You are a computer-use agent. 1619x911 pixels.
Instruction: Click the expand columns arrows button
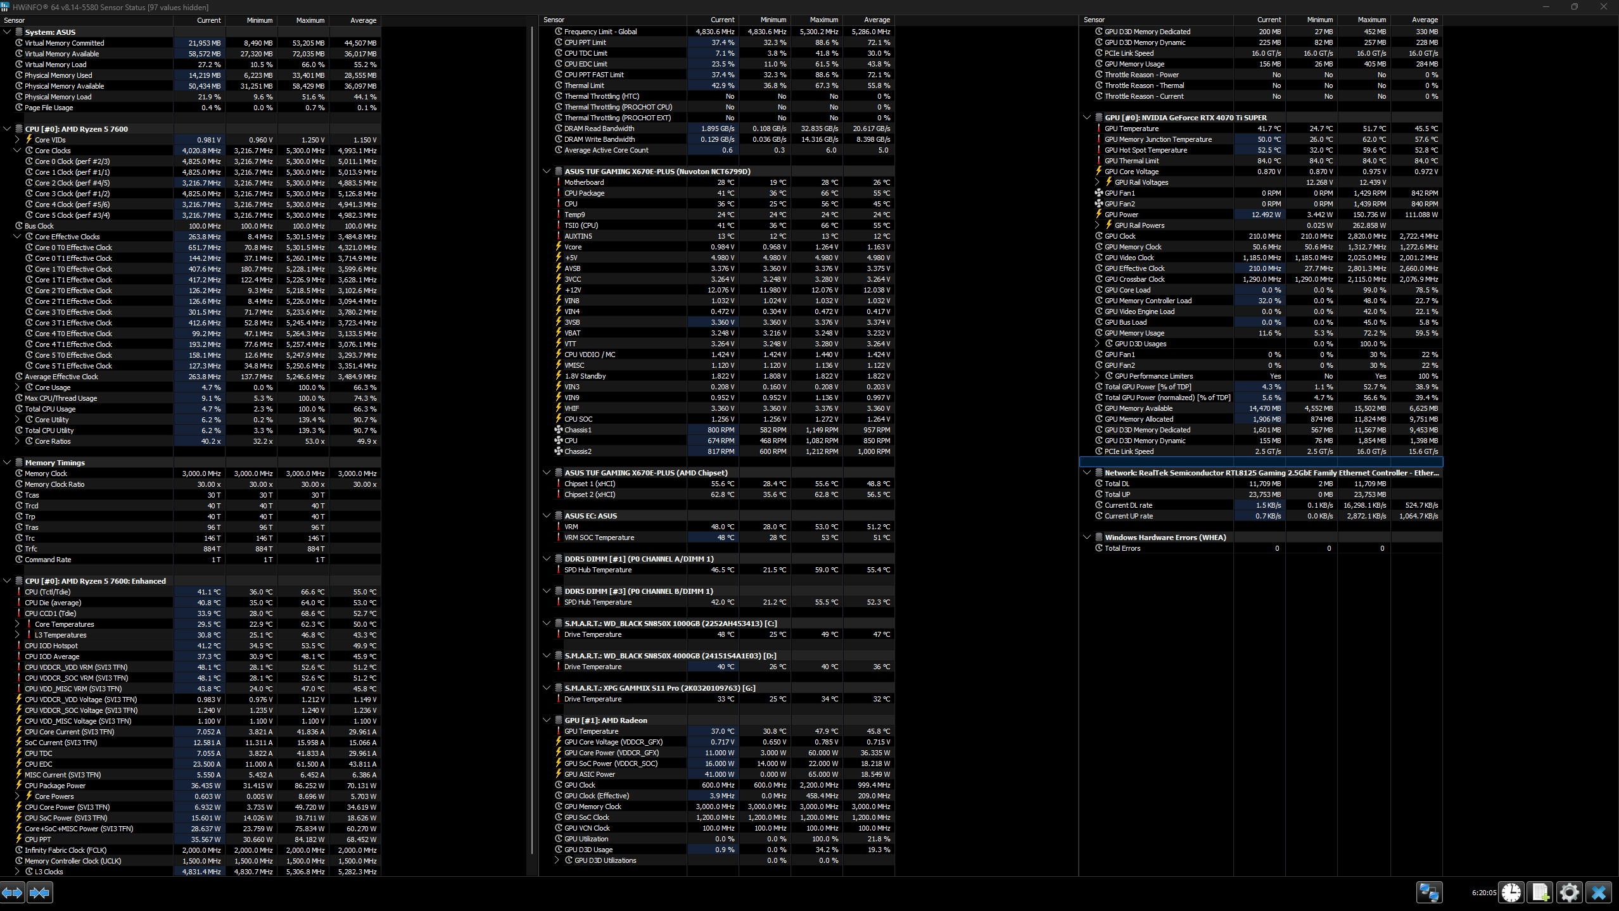pos(12,893)
